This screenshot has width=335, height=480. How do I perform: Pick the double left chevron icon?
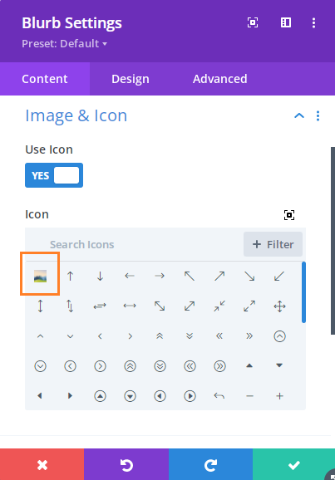219,336
